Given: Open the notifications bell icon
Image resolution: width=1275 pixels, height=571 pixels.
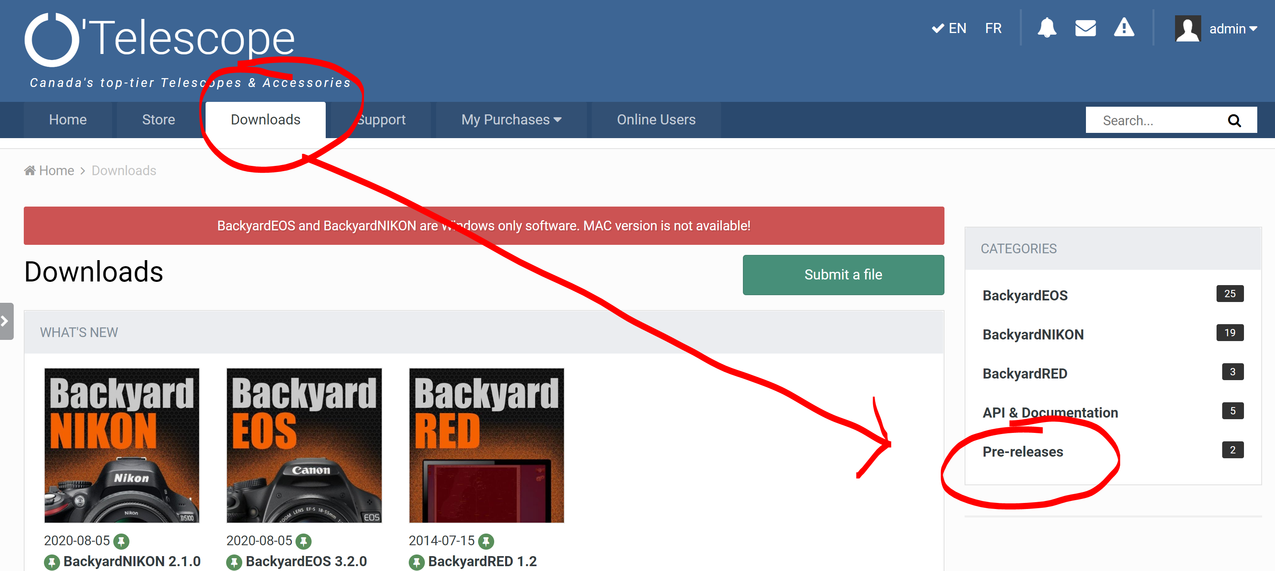Looking at the screenshot, I should pos(1046,28).
